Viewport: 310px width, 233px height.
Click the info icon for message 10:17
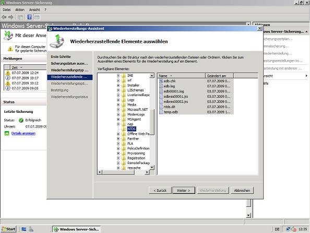[x=8, y=78]
